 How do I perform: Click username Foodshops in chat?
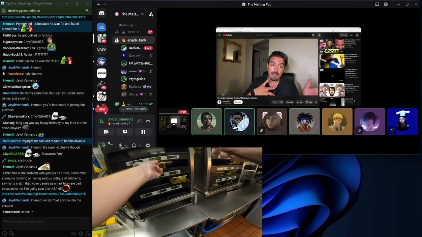coord(15,74)
